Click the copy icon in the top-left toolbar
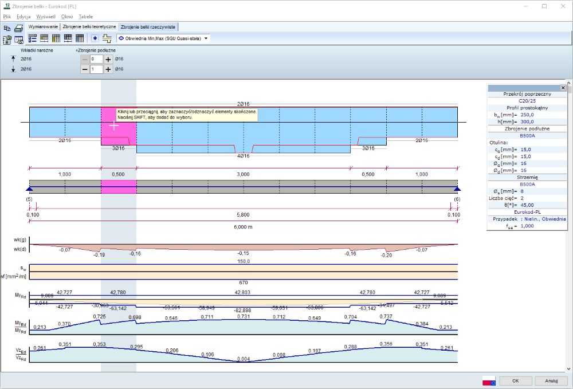Screen dimensions: 573x389 [7, 27]
